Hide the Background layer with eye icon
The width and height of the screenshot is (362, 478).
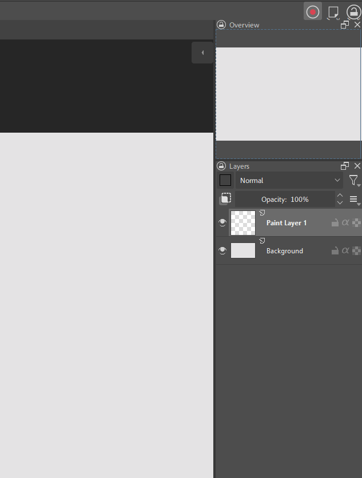222,251
